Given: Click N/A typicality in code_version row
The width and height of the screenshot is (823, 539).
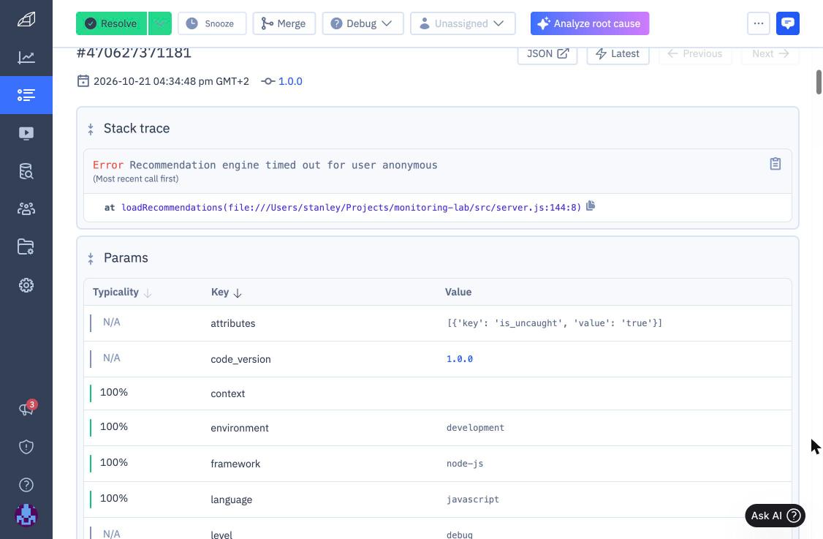Looking at the screenshot, I should click(x=111, y=358).
